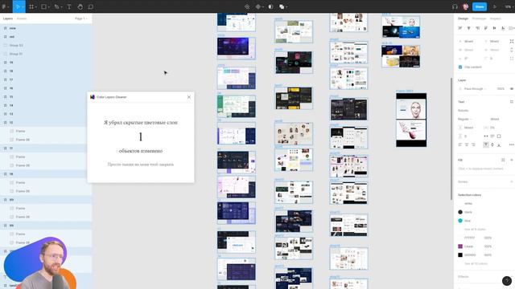Click the Present play icon
The image size is (515, 289).
(x=495, y=6)
